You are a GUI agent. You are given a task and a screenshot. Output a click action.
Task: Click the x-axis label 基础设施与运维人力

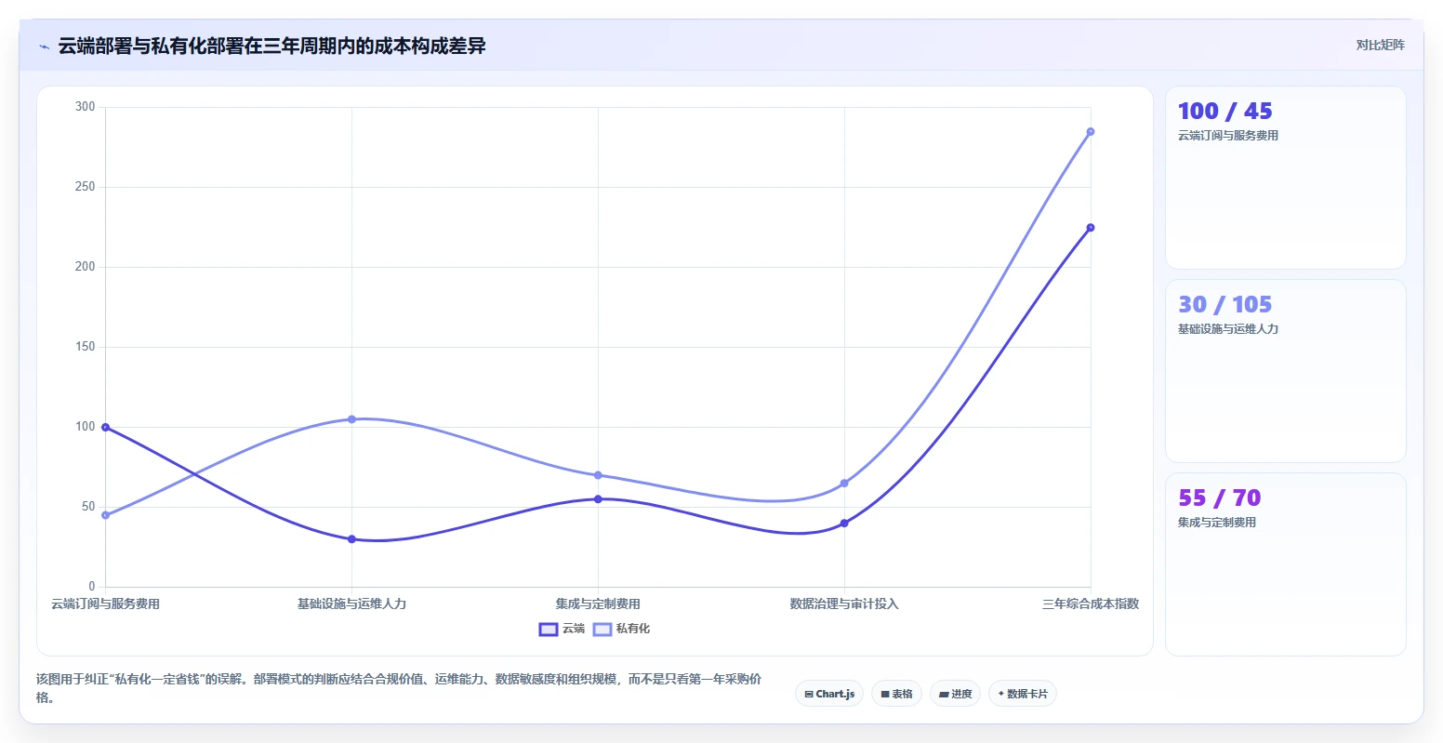tap(351, 604)
